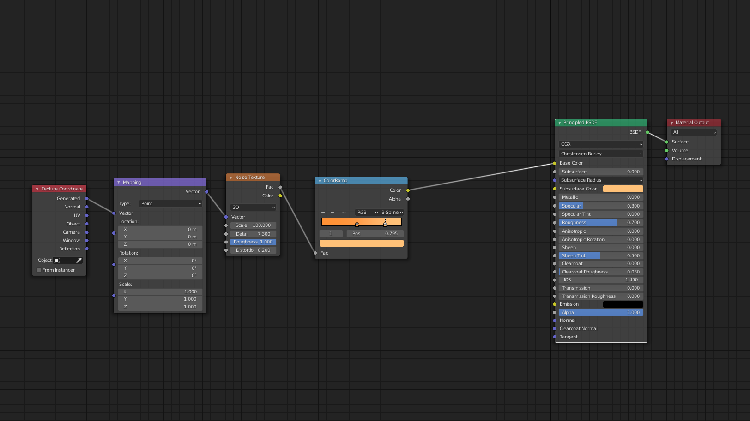
Task: Collapse the Material Output node
Action: [672, 123]
